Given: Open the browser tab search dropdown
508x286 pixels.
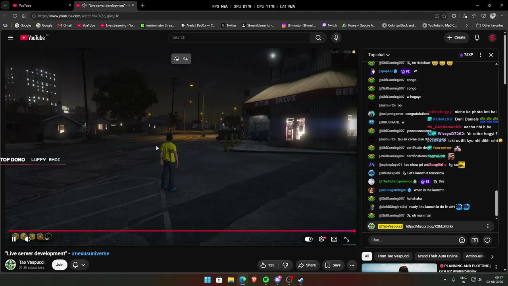Looking at the screenshot, I should point(5,6).
